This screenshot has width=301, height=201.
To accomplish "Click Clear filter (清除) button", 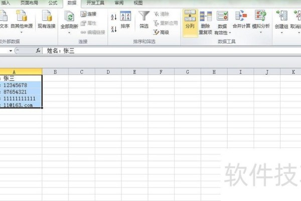I will coord(162,14).
